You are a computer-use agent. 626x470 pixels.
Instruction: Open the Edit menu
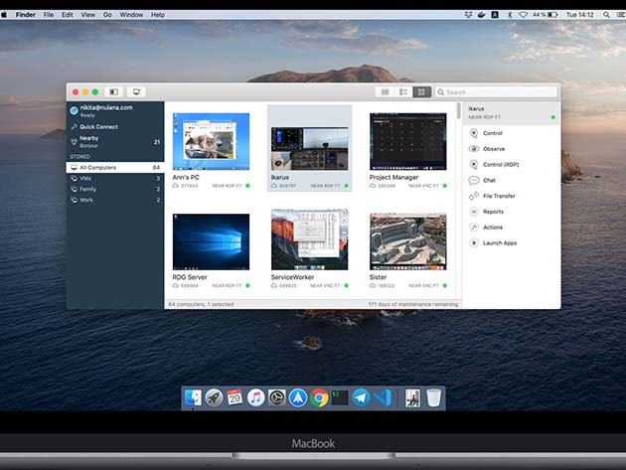(x=68, y=15)
